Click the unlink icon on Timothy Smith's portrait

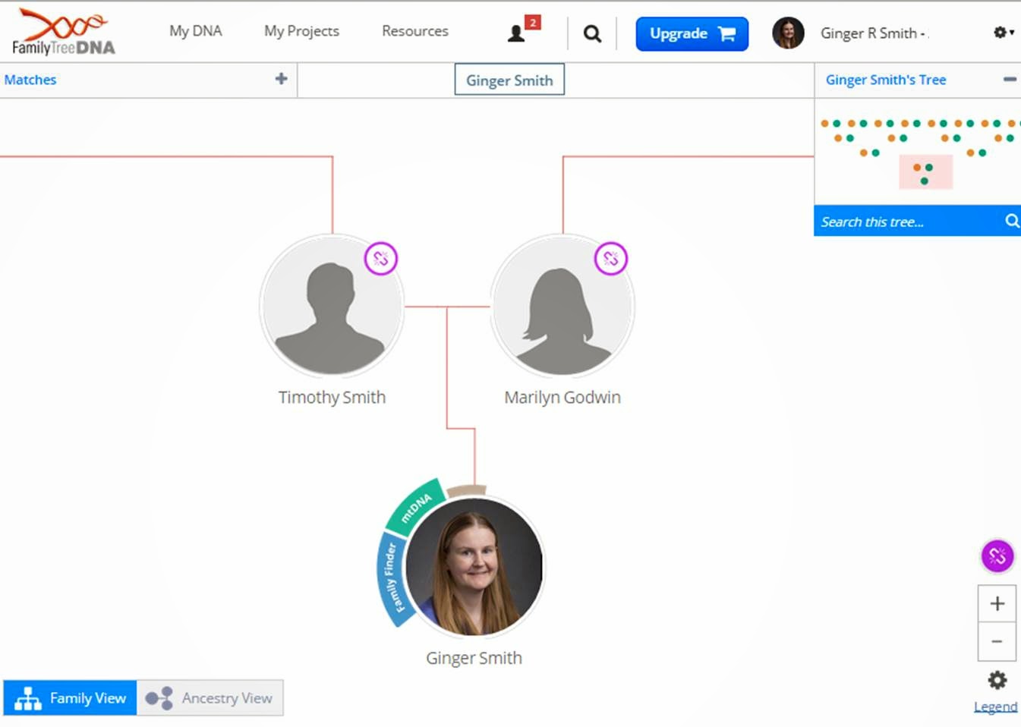click(x=380, y=259)
